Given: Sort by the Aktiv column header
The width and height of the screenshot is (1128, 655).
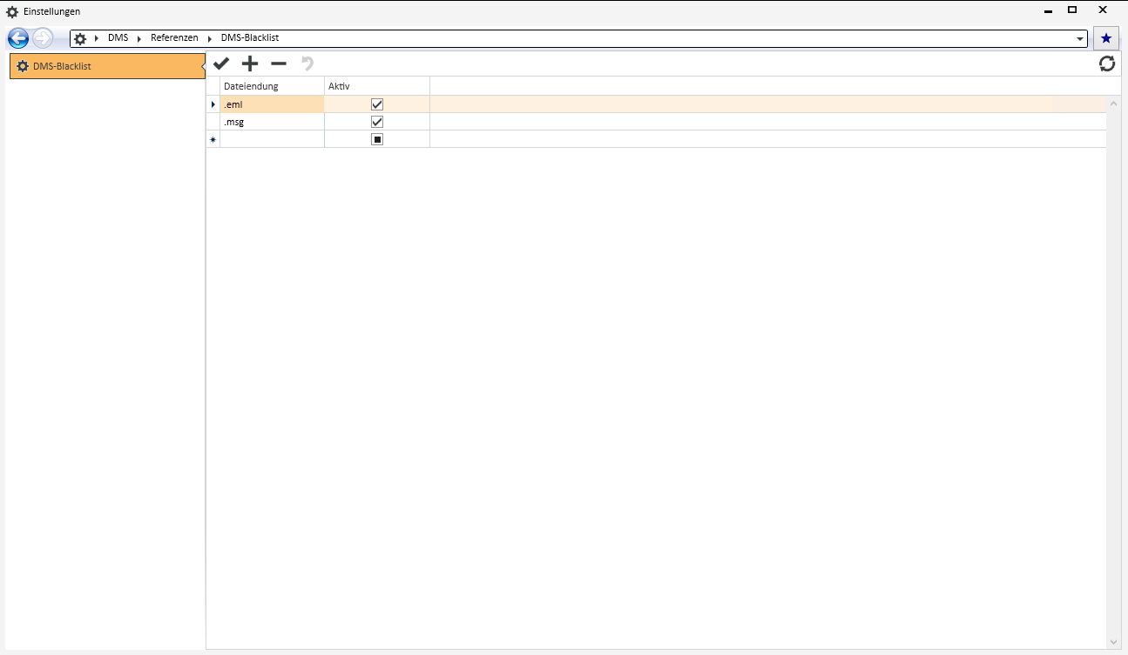Looking at the screenshot, I should (377, 86).
